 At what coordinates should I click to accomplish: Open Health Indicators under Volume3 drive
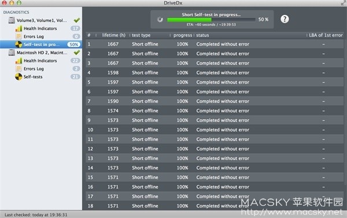tap(40, 28)
